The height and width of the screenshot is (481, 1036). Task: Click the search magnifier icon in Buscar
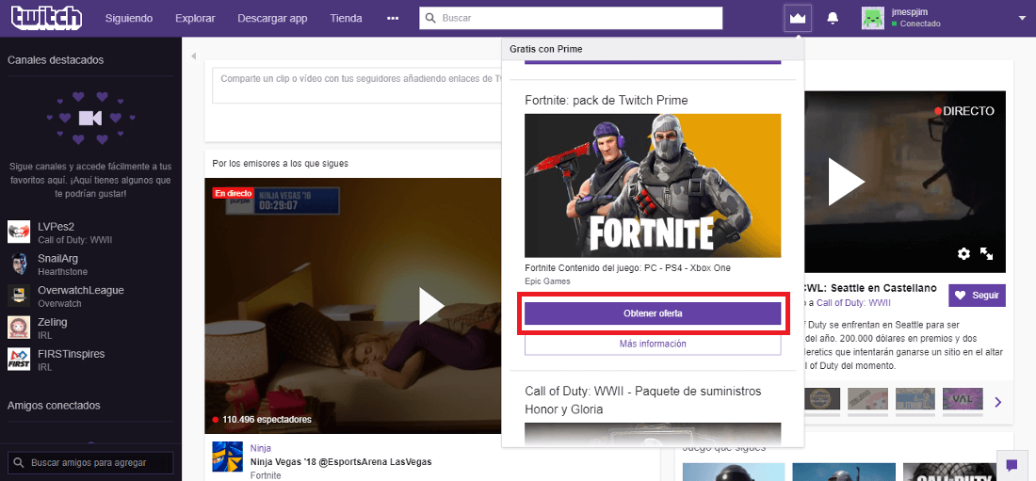pyautogui.click(x=430, y=19)
